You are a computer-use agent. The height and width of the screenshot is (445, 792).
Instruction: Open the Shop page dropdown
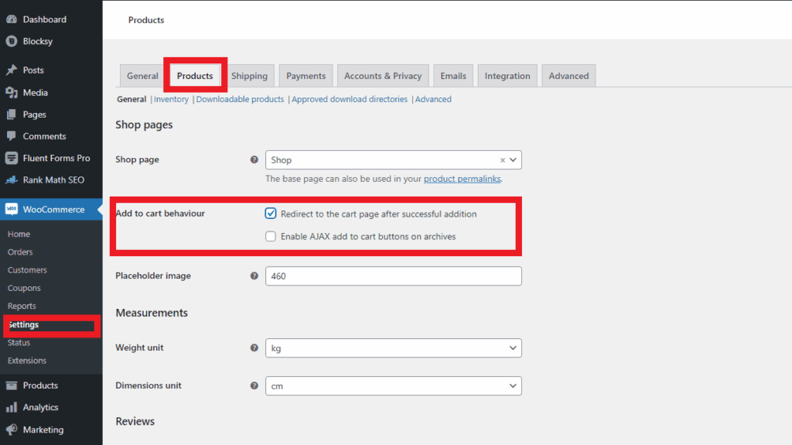pyautogui.click(x=394, y=159)
